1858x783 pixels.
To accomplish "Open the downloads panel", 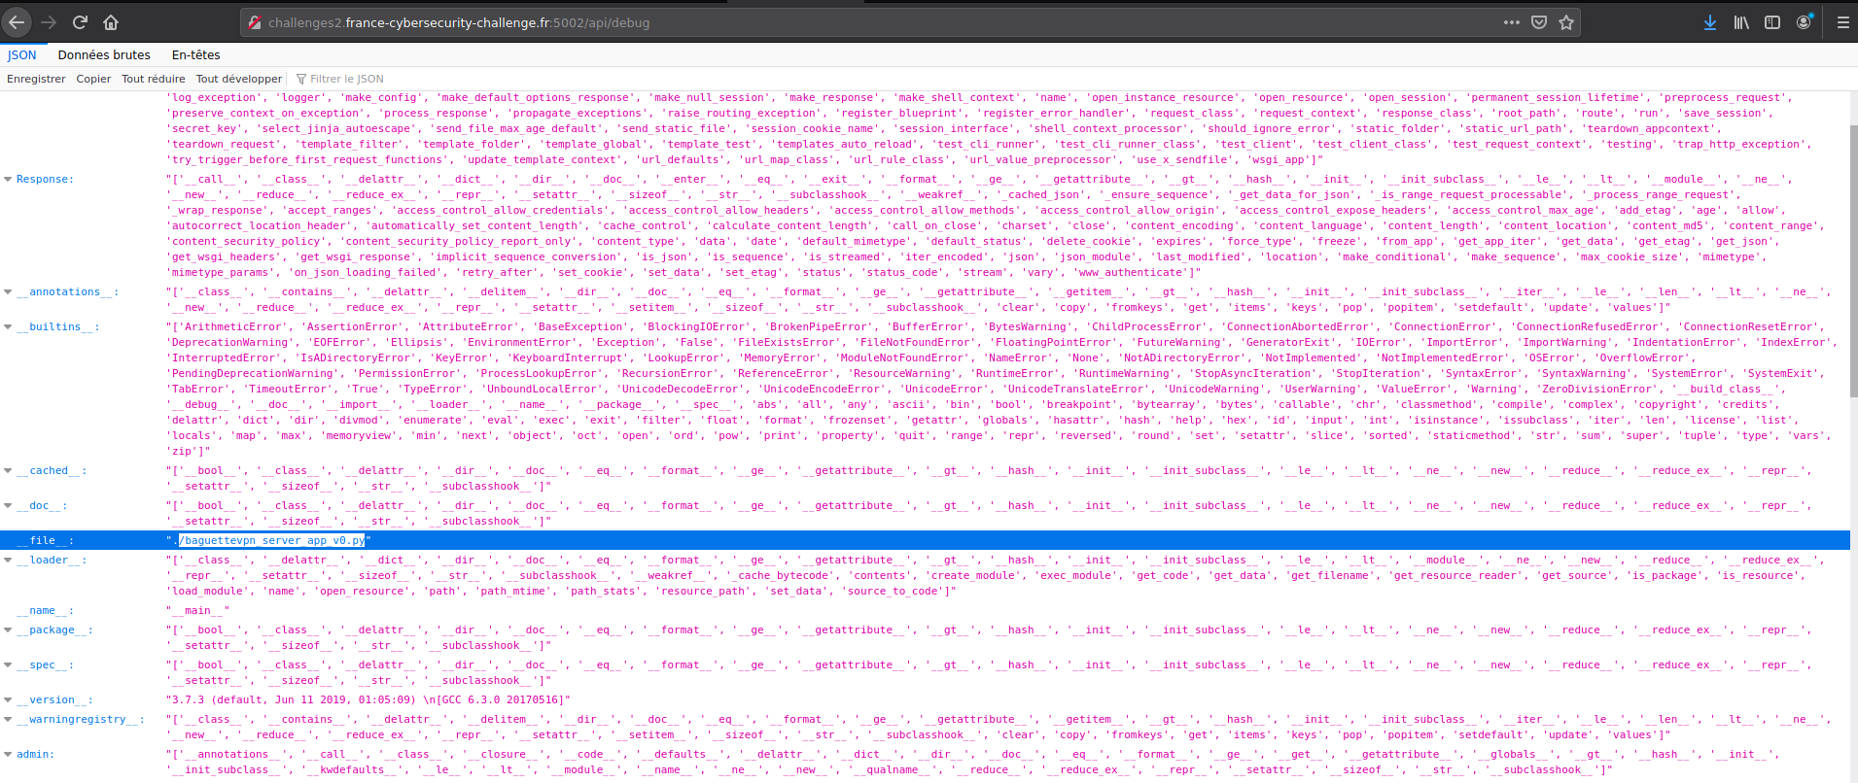I will [1710, 22].
